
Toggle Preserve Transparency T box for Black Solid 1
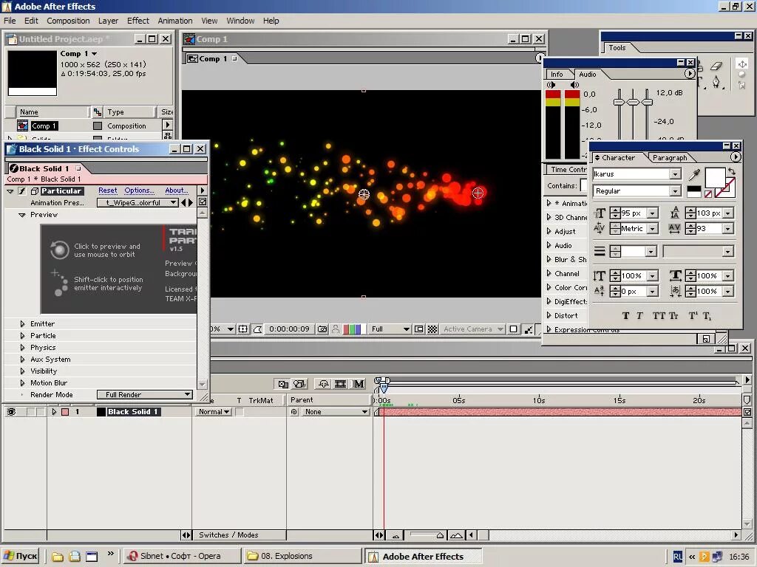(240, 412)
